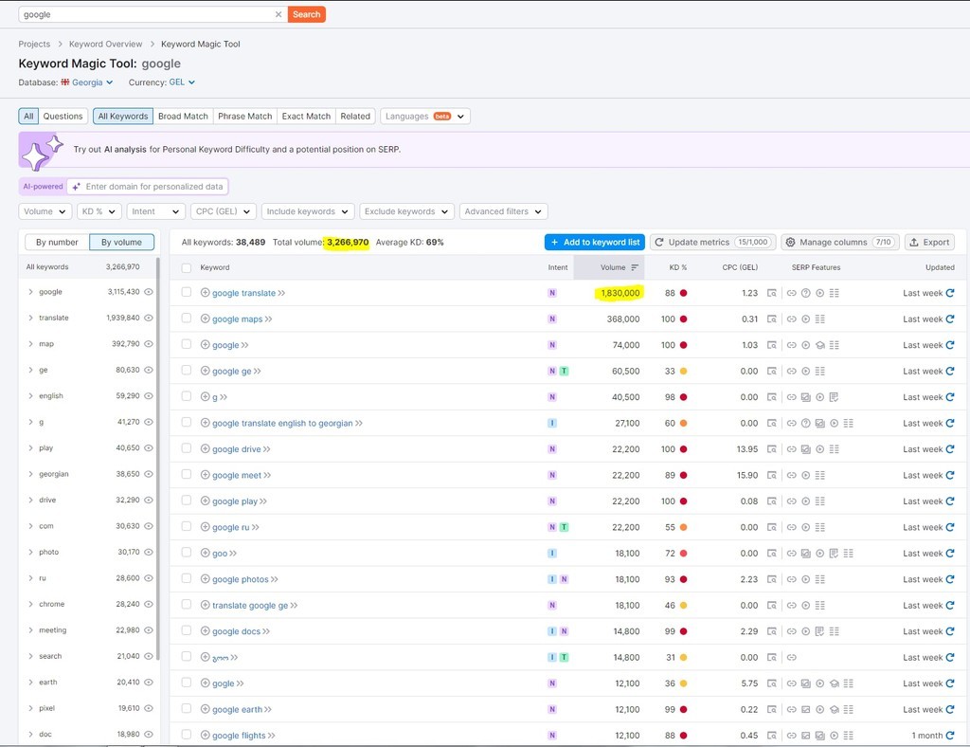Select Broad Match tab
970x747 pixels.
183,117
